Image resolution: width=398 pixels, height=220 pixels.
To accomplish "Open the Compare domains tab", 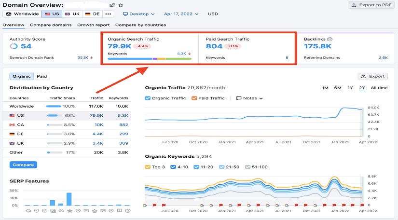I will pos(51,25).
